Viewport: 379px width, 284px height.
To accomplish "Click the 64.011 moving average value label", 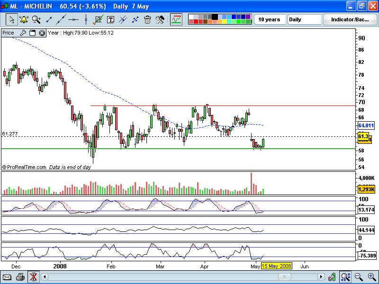I will [366, 125].
